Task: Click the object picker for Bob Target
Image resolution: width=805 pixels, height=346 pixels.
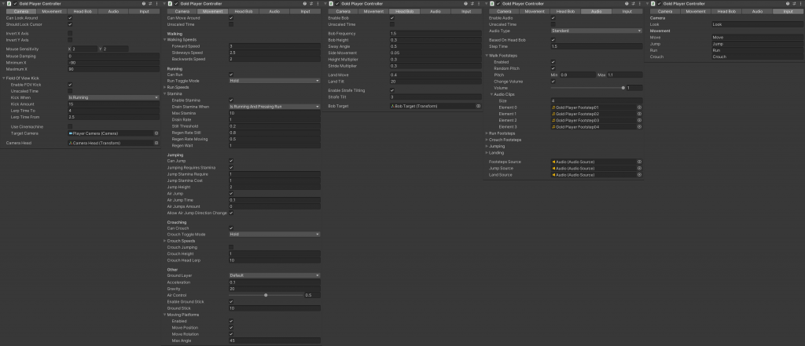Action: 478,106
